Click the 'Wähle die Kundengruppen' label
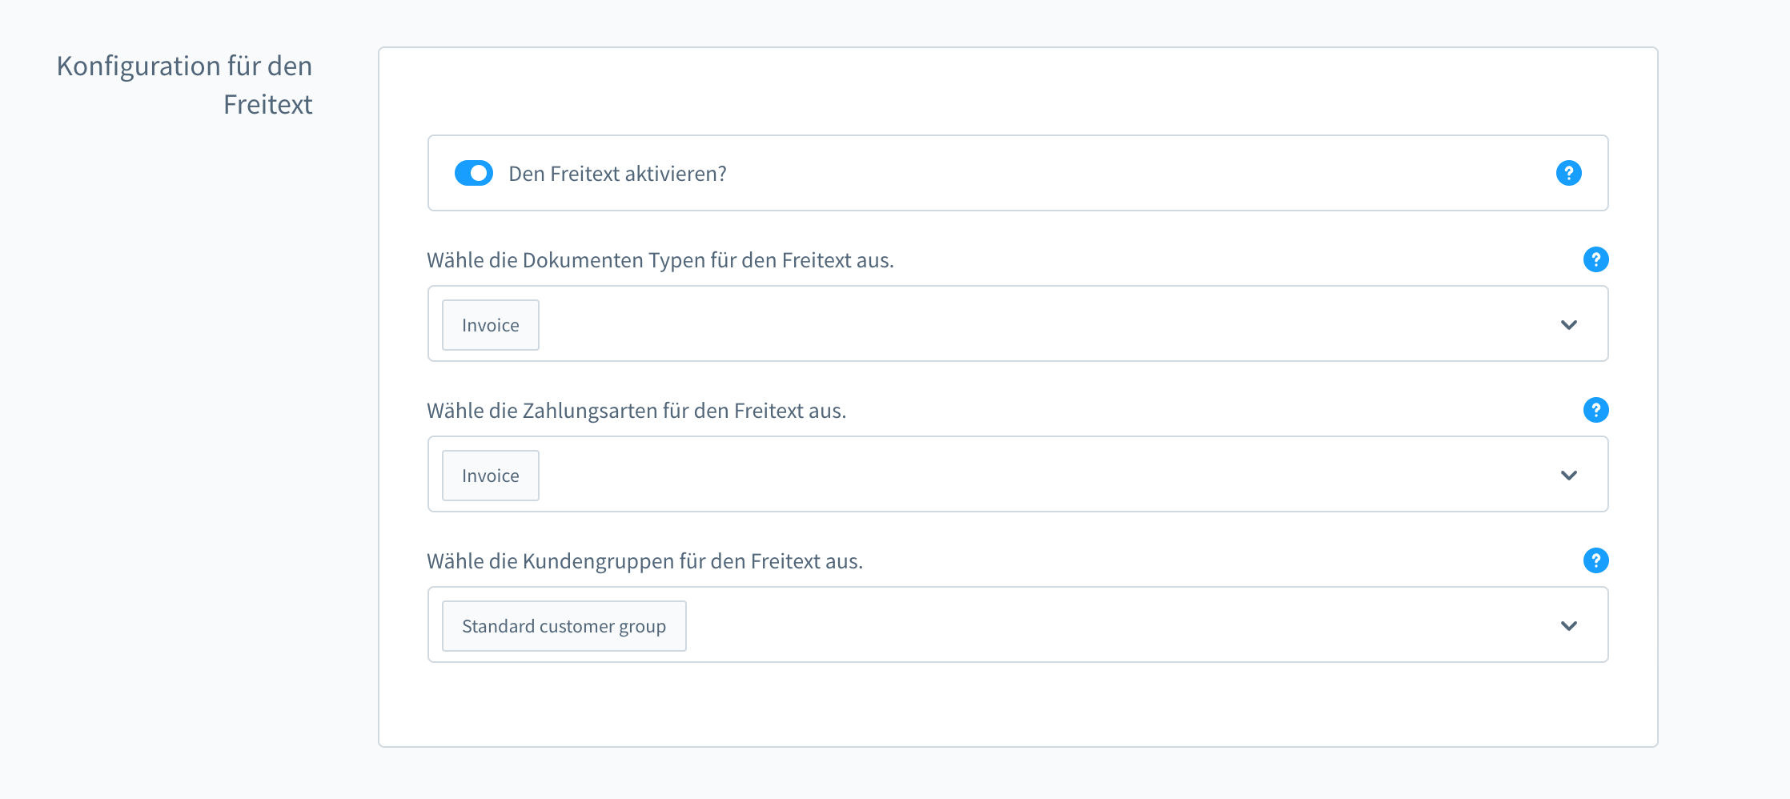The width and height of the screenshot is (1790, 799). 644,561
